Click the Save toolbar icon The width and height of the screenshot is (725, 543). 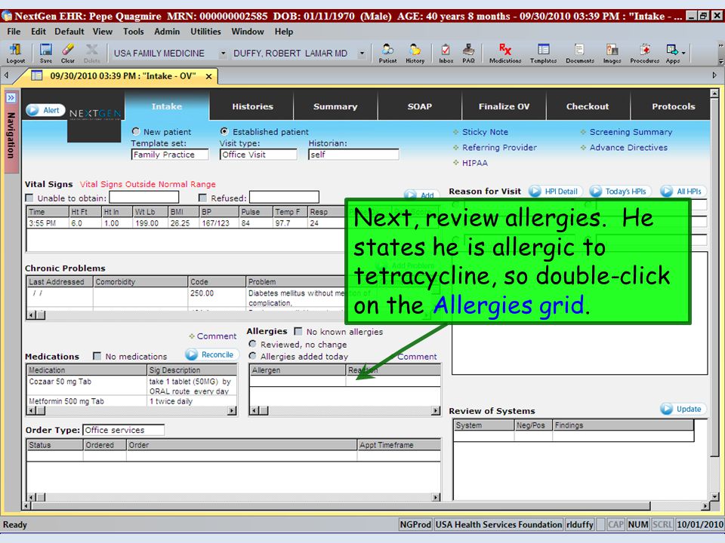tap(46, 53)
